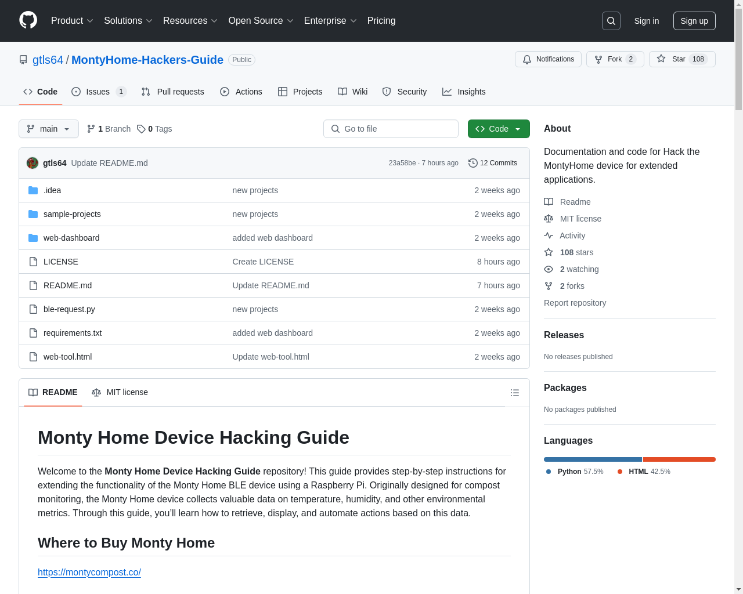Click the Python segment of language bar
This screenshot has height=594, width=743.
(x=593, y=459)
